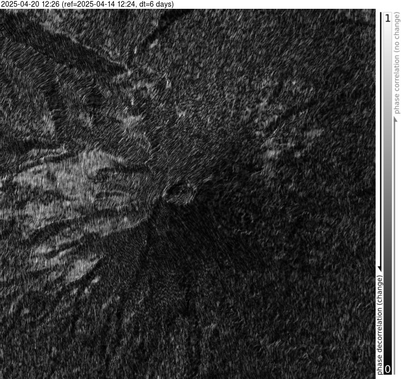Click the timestamp title '2025-04-20 12:26'
The image size is (401, 379).
tap(30, 4)
